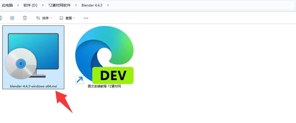Expand chevron after 此电脑 breadcrumb
The width and height of the screenshot is (296, 123).
pyautogui.click(x=18, y=5)
